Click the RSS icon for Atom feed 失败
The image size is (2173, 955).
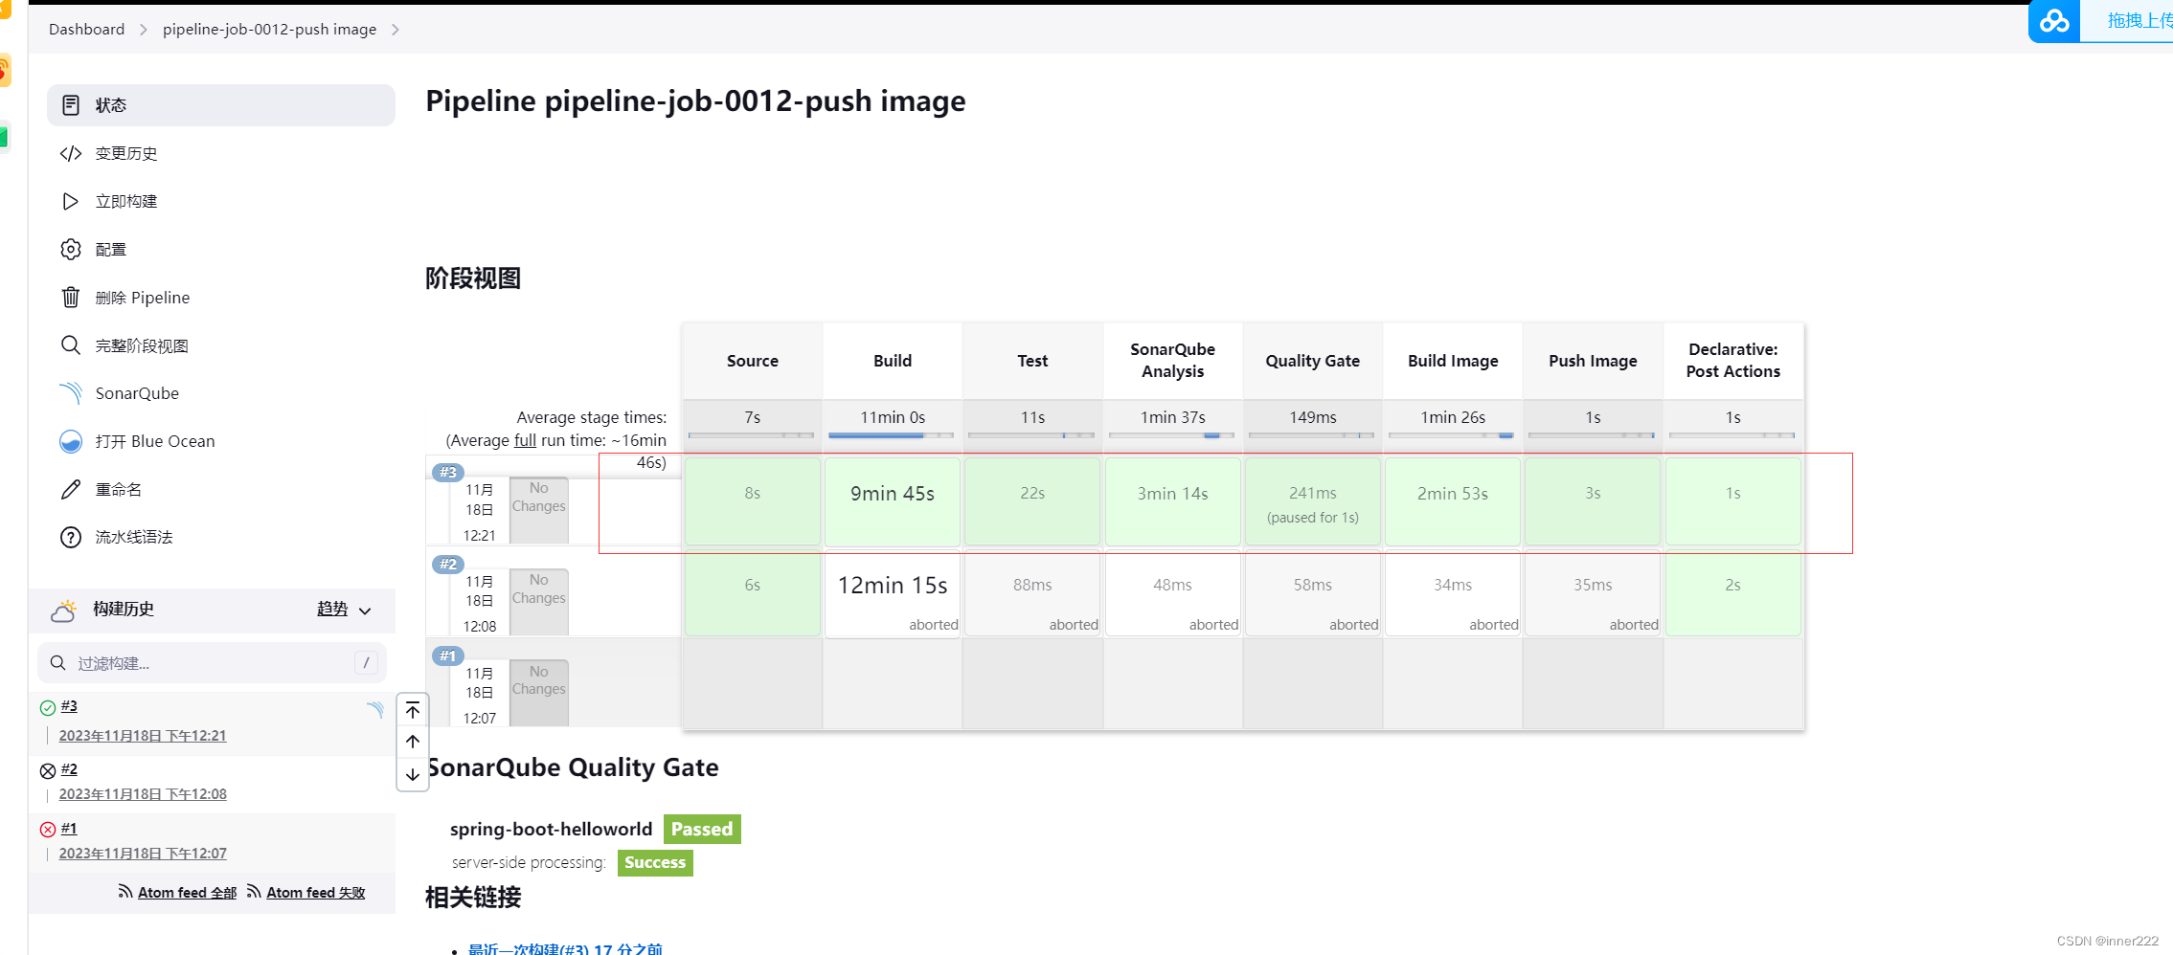(x=254, y=891)
